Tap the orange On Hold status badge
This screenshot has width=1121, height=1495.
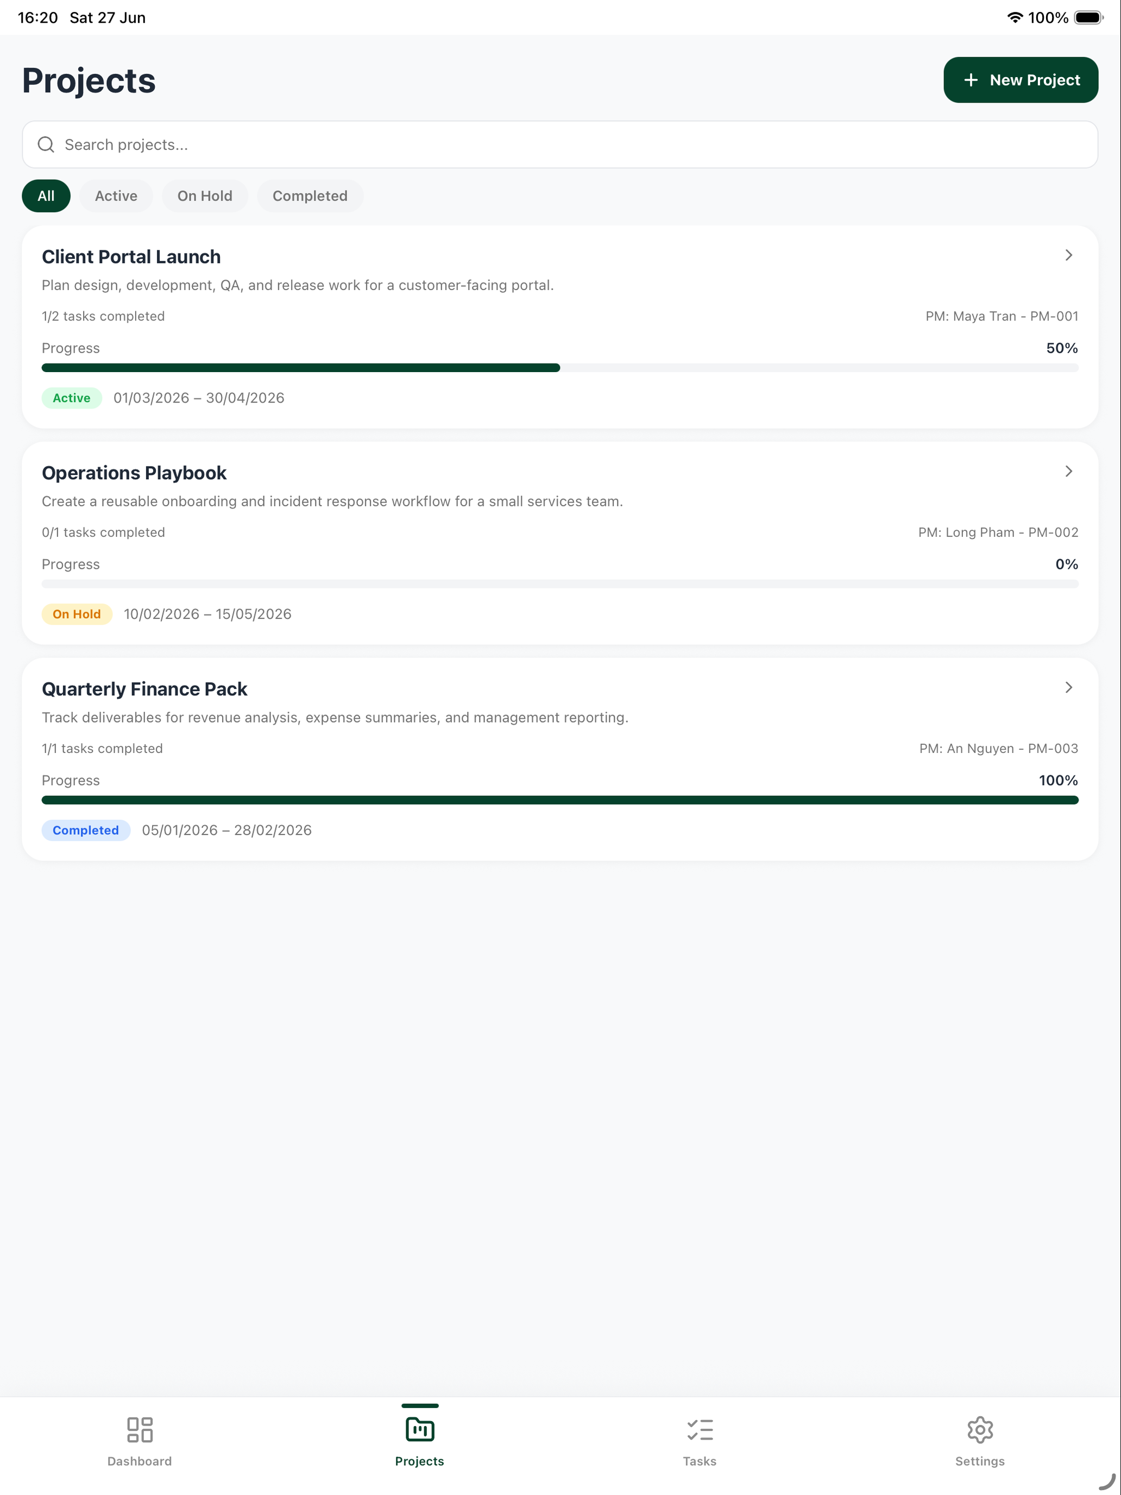pyautogui.click(x=77, y=614)
